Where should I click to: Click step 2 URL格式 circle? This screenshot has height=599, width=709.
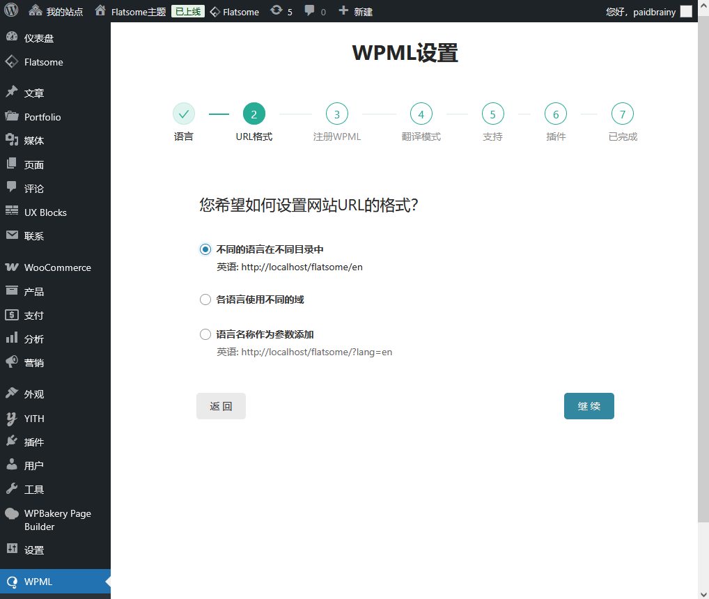(254, 114)
